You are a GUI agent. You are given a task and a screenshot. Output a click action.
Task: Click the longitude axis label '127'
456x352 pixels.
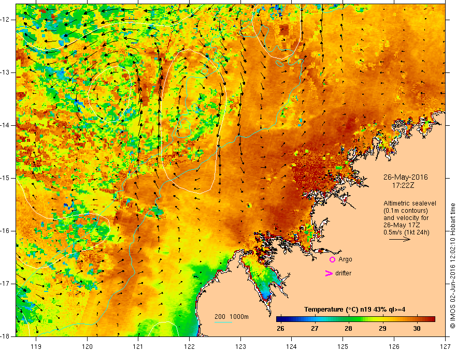click(445, 346)
